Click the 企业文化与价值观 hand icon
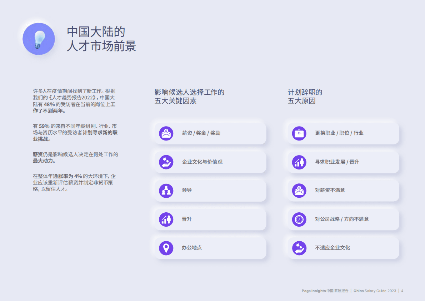The height and width of the screenshot is (301, 425). click(x=166, y=162)
